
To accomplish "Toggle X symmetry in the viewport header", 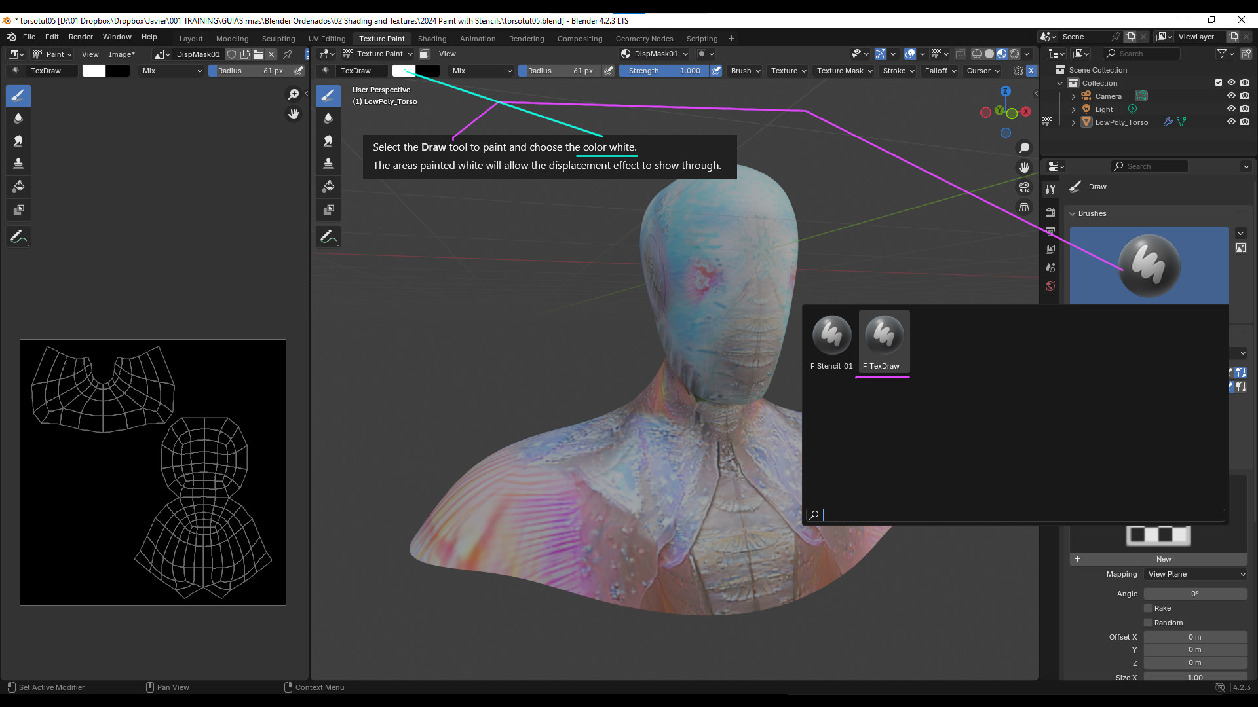I will click(1031, 71).
